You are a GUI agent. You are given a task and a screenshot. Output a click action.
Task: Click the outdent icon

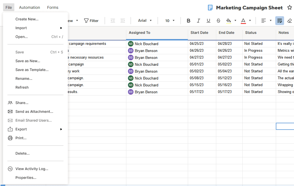(113, 21)
